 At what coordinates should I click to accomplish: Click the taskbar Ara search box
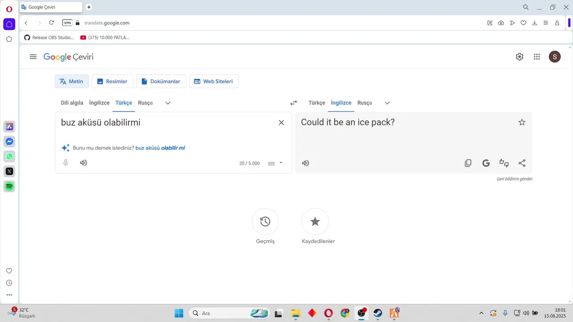230,314
